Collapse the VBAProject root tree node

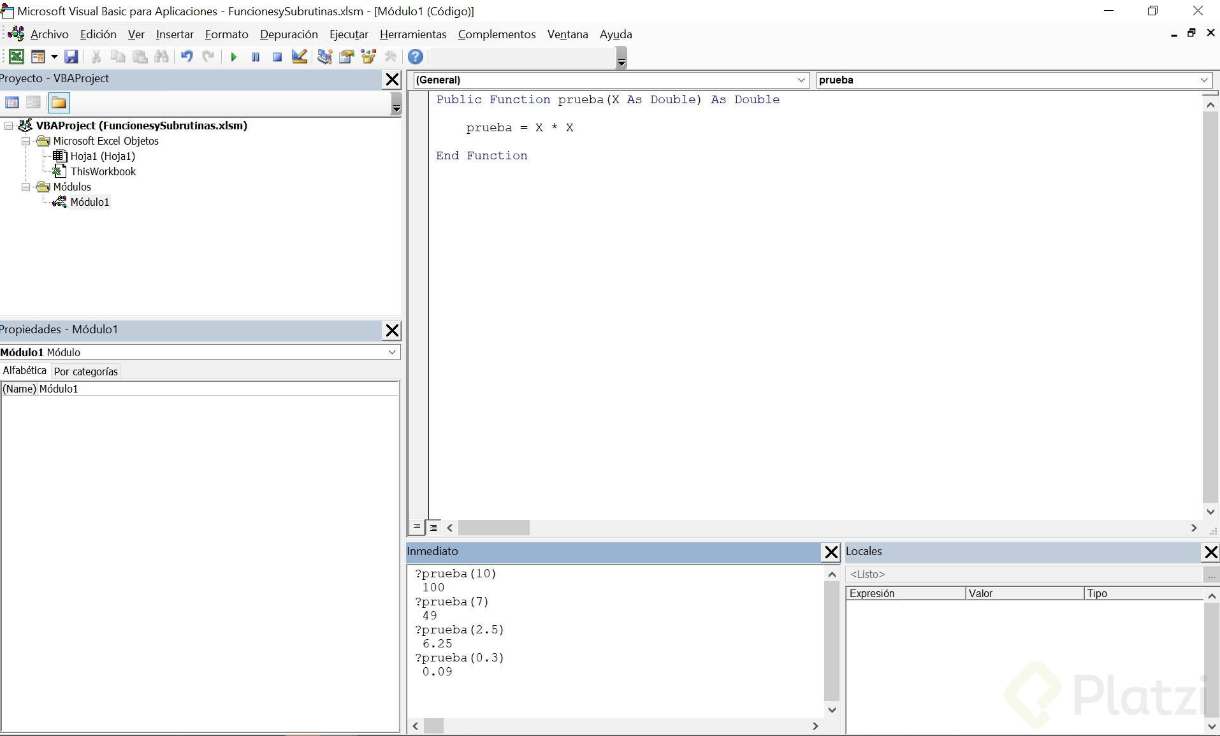pyautogui.click(x=9, y=126)
